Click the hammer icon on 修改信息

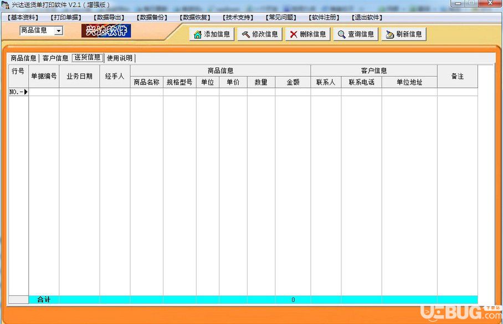click(x=246, y=34)
